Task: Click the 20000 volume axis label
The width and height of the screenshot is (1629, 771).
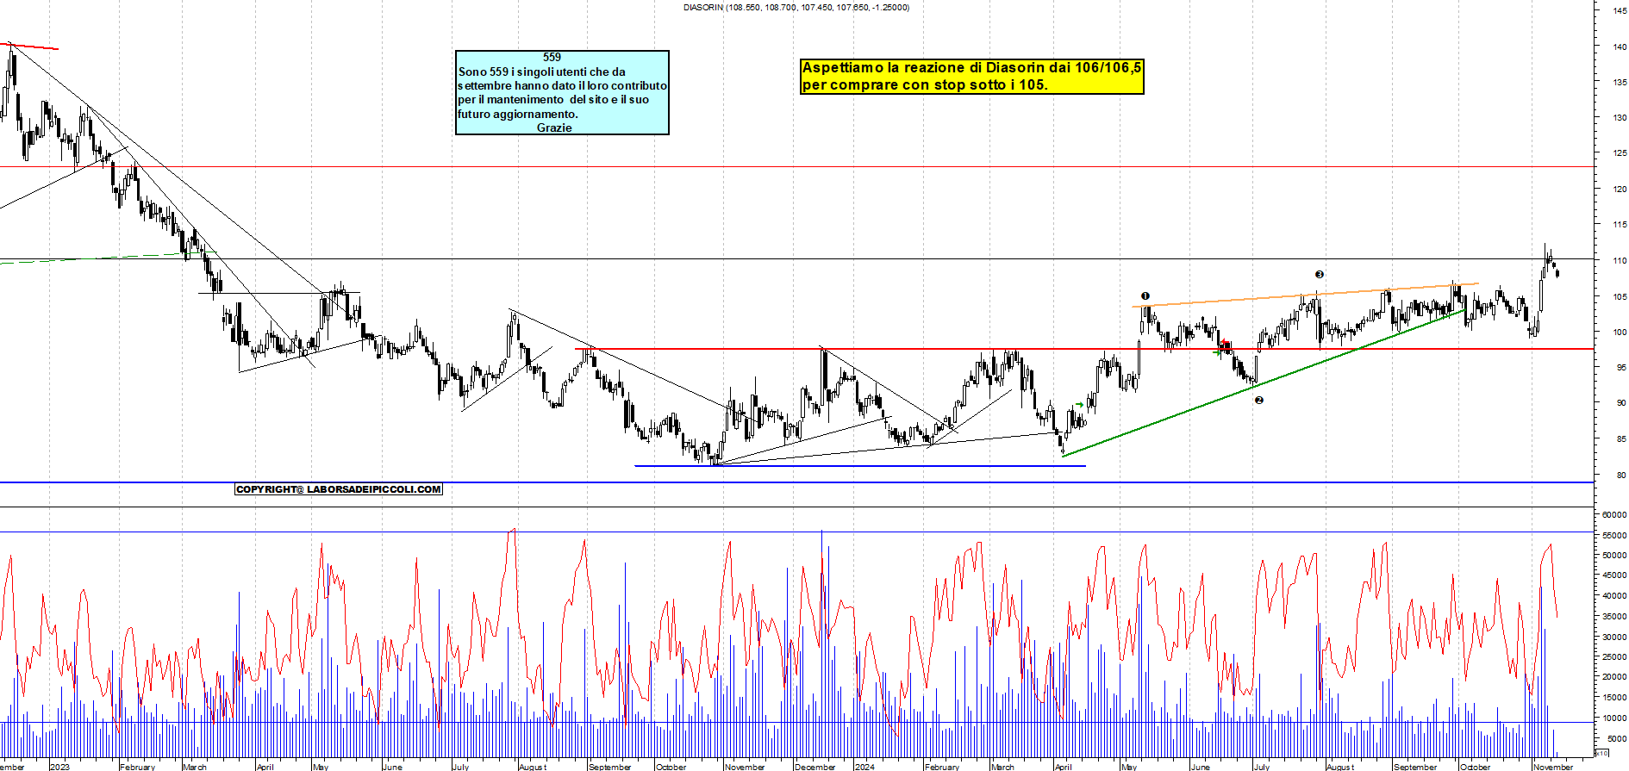Action: [x=1614, y=677]
